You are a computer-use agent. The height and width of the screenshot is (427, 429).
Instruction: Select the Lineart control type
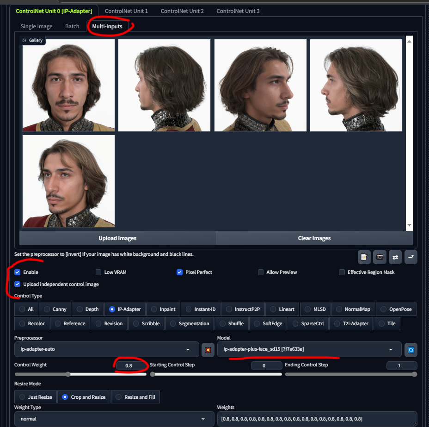(282, 309)
